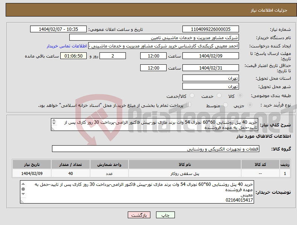Select the جزیی purchase type radio
The height and width of the screenshot is (225, 297).
click(x=250, y=105)
